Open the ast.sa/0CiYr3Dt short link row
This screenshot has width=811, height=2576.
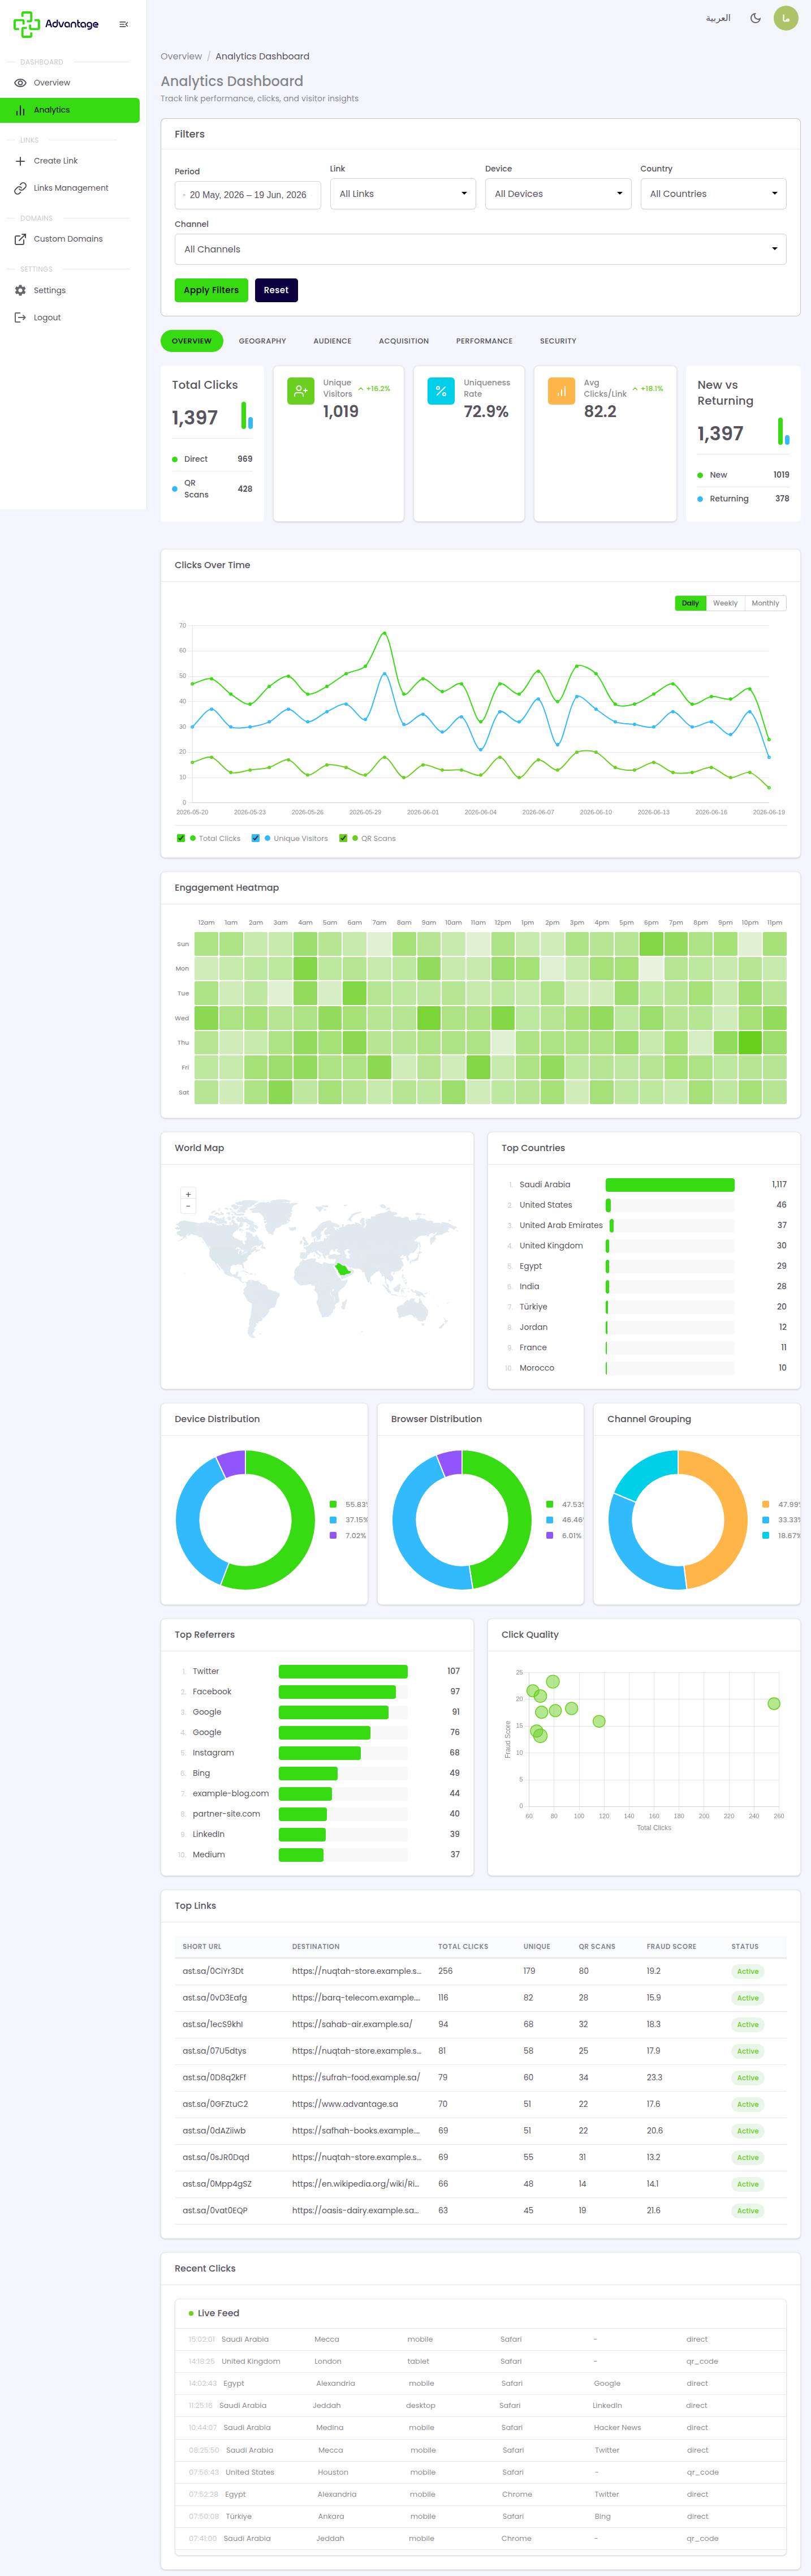(480, 1971)
